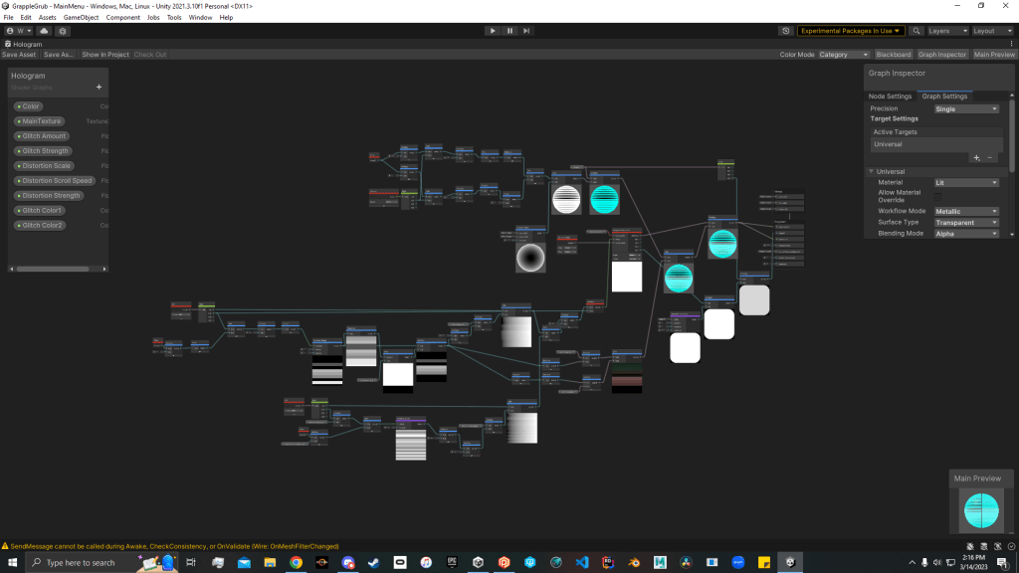The width and height of the screenshot is (1019, 573).
Task: Remove active target with minus icon
Action: [990, 157]
